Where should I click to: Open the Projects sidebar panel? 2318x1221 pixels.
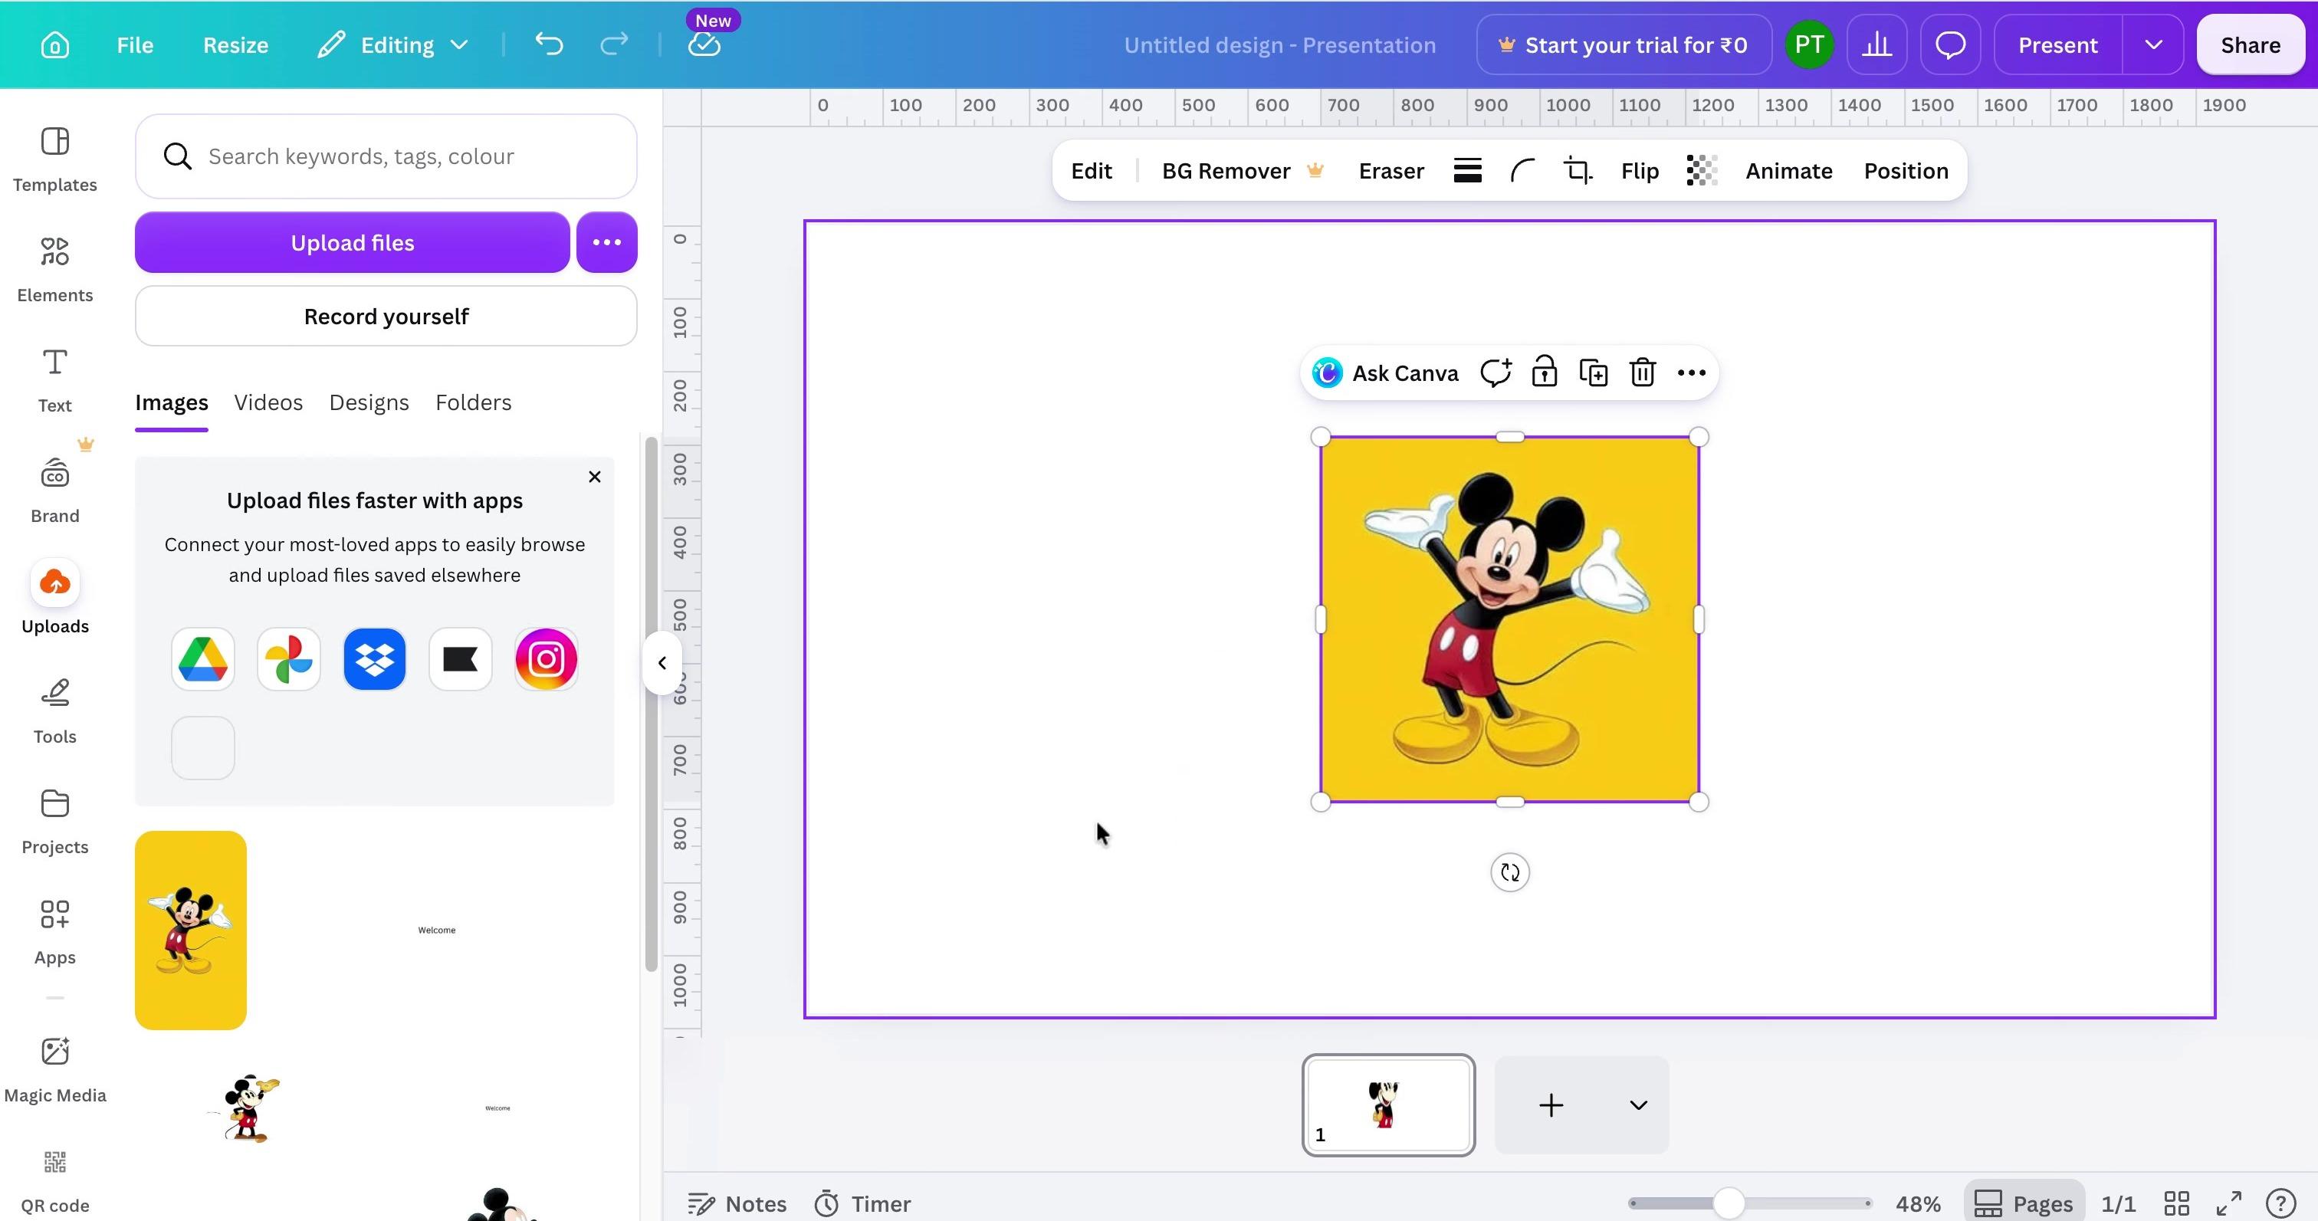coord(55,822)
